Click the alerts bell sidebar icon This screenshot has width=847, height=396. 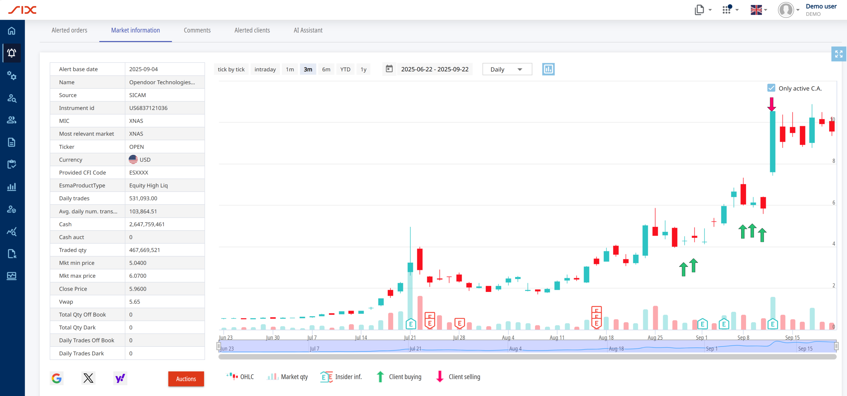[x=12, y=53]
